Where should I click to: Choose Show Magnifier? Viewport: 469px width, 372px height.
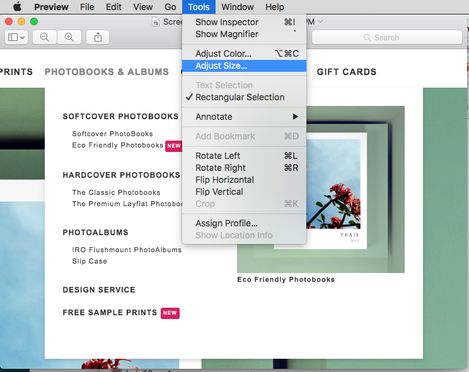click(244, 34)
